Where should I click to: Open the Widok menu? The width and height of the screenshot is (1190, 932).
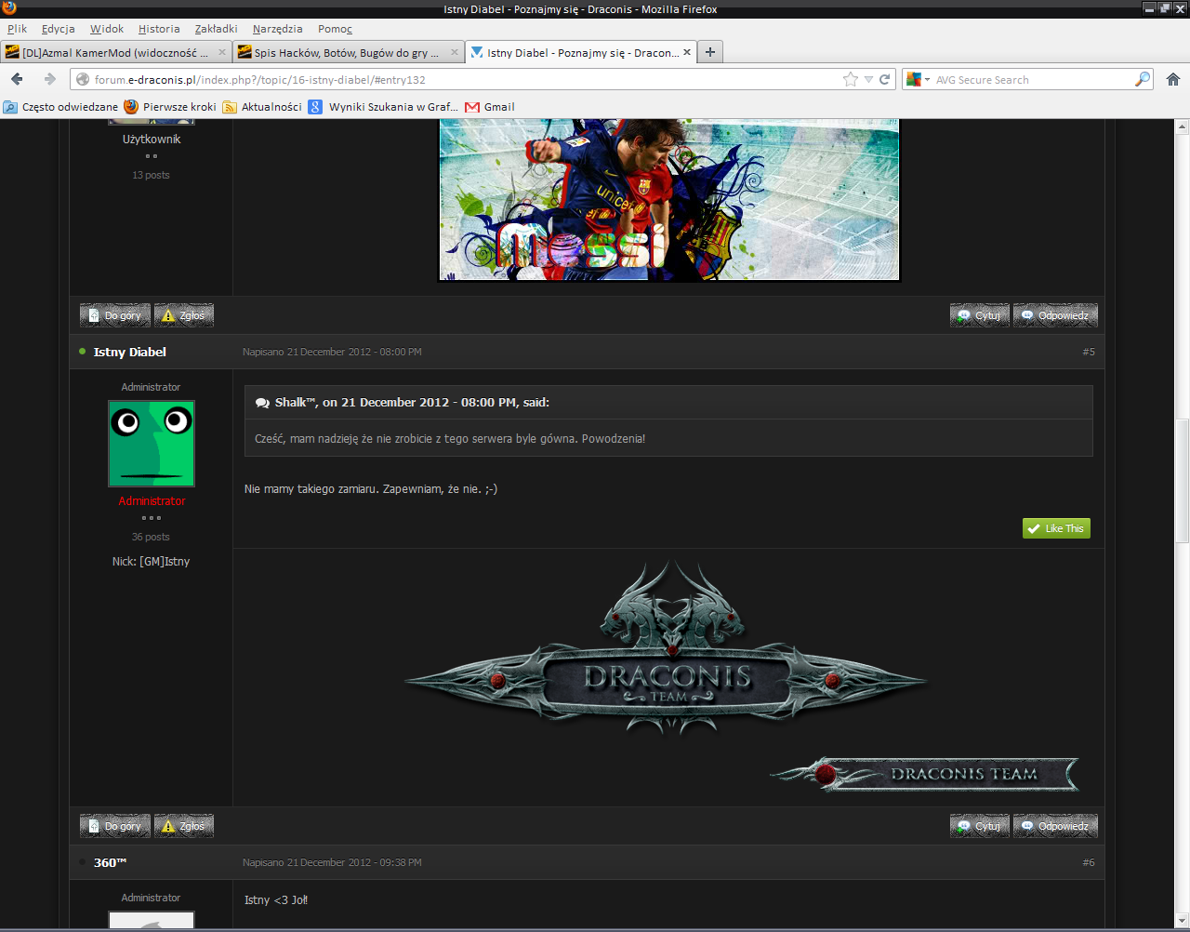click(107, 29)
